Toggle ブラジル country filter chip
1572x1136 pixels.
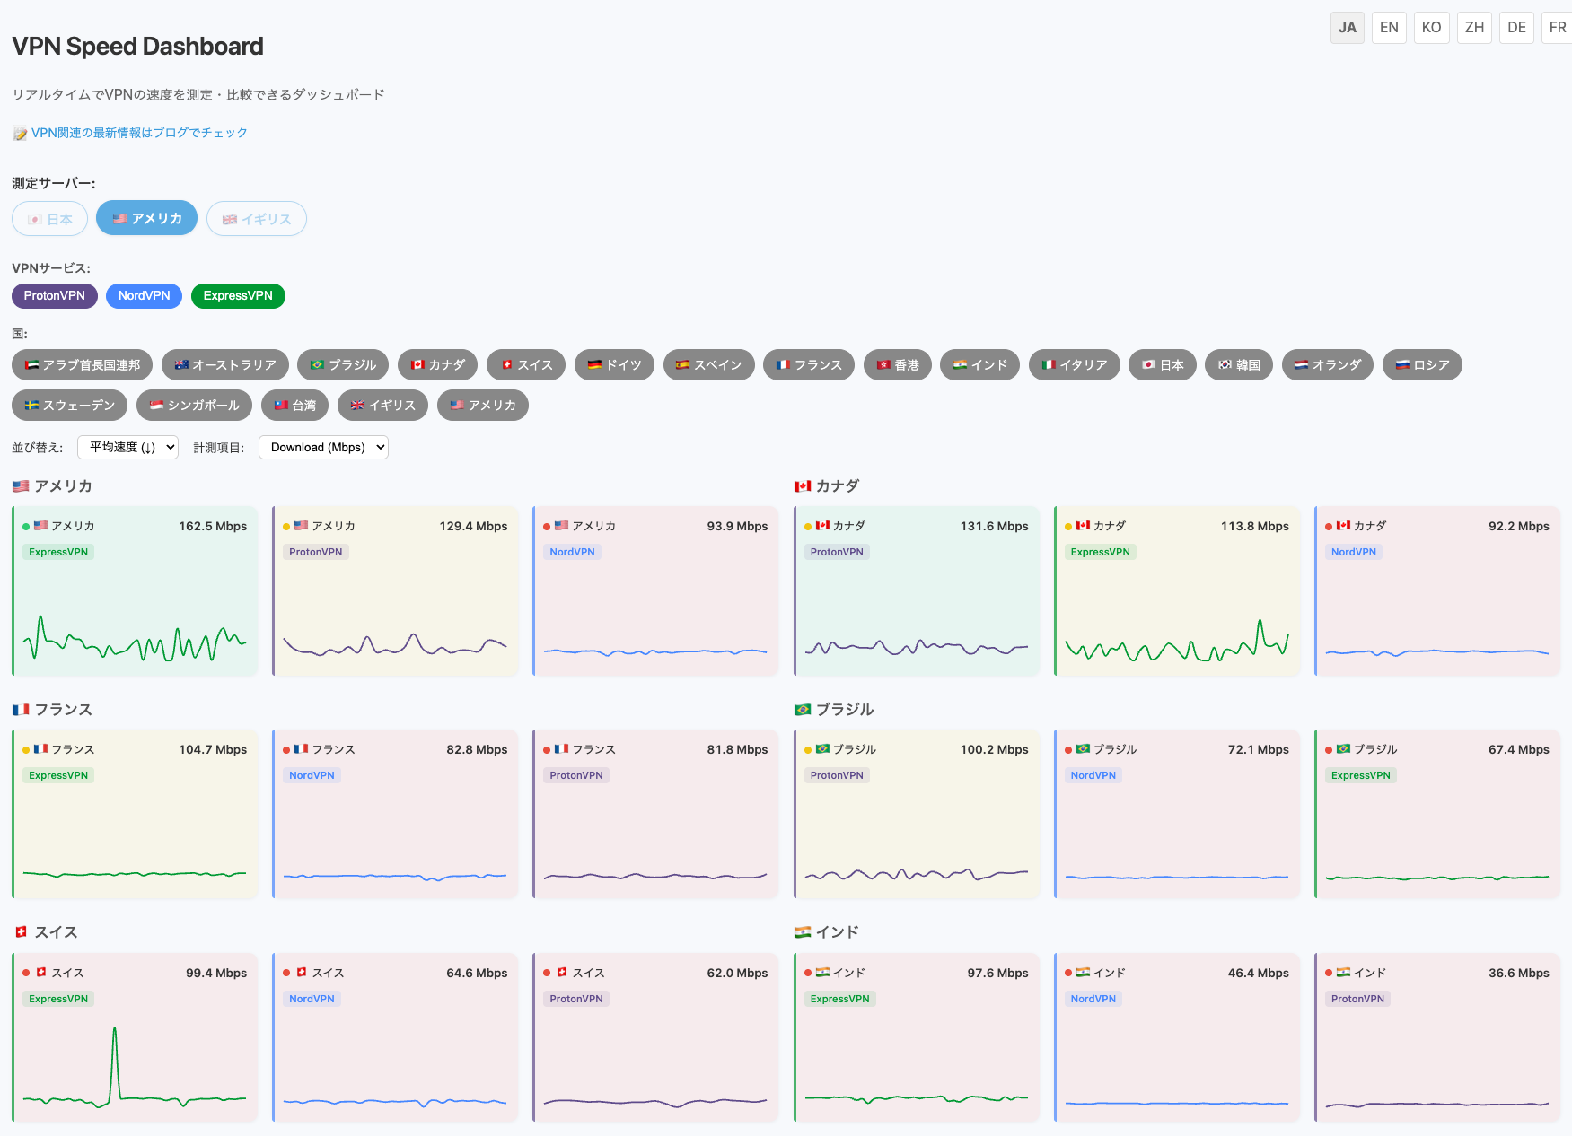coord(343,365)
